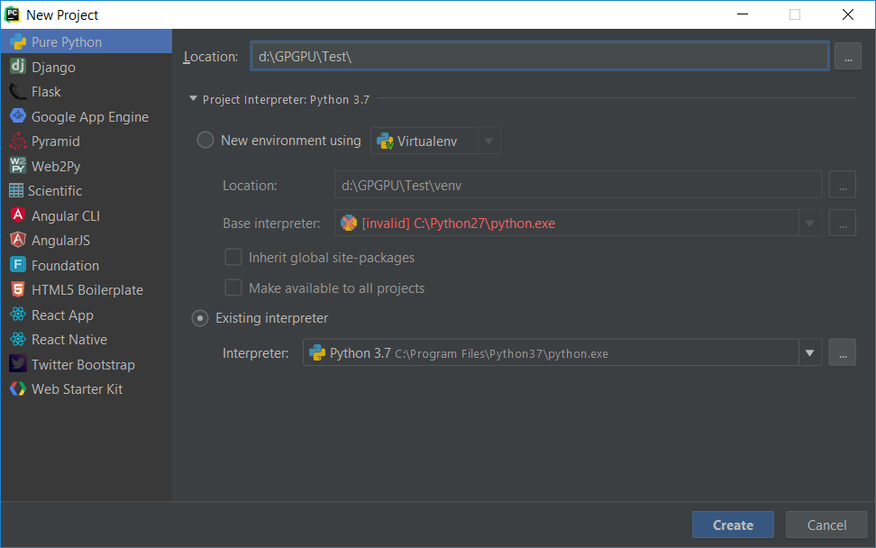876x548 pixels.
Task: Click the invalid interpreter warning icon
Action: tap(349, 223)
